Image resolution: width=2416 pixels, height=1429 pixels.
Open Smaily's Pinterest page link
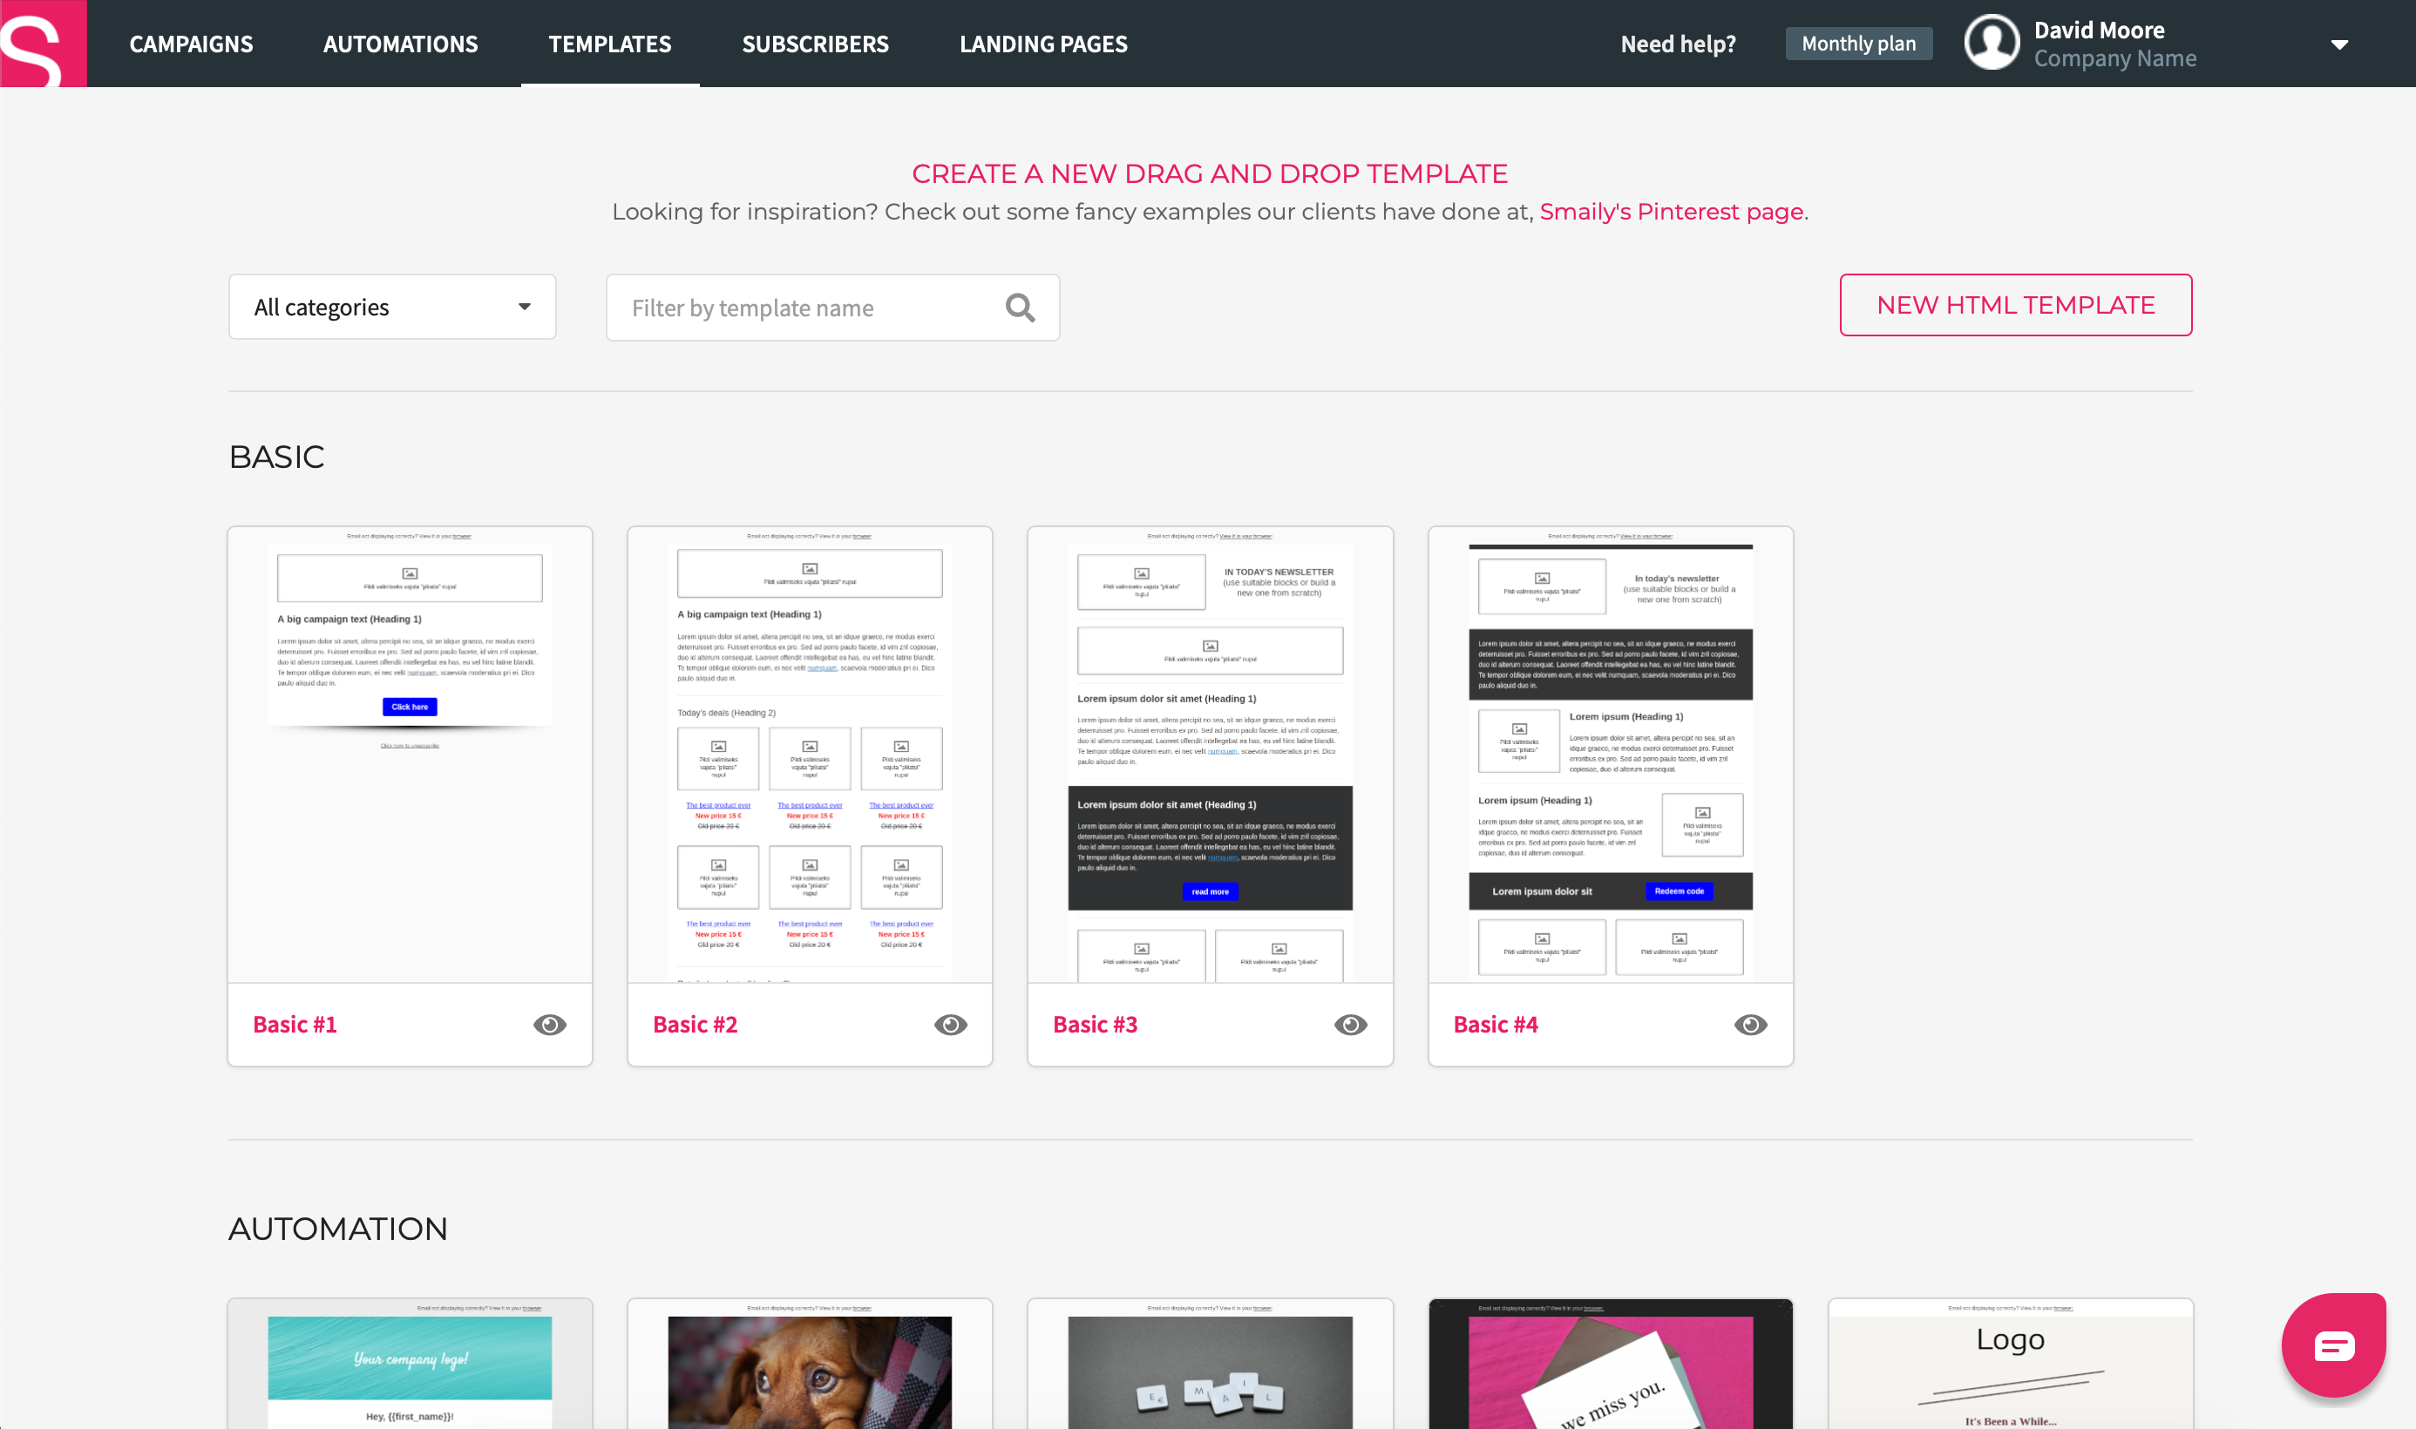(x=1672, y=212)
